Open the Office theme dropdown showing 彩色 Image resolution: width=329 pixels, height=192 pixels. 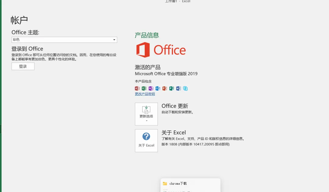[x=64, y=40]
